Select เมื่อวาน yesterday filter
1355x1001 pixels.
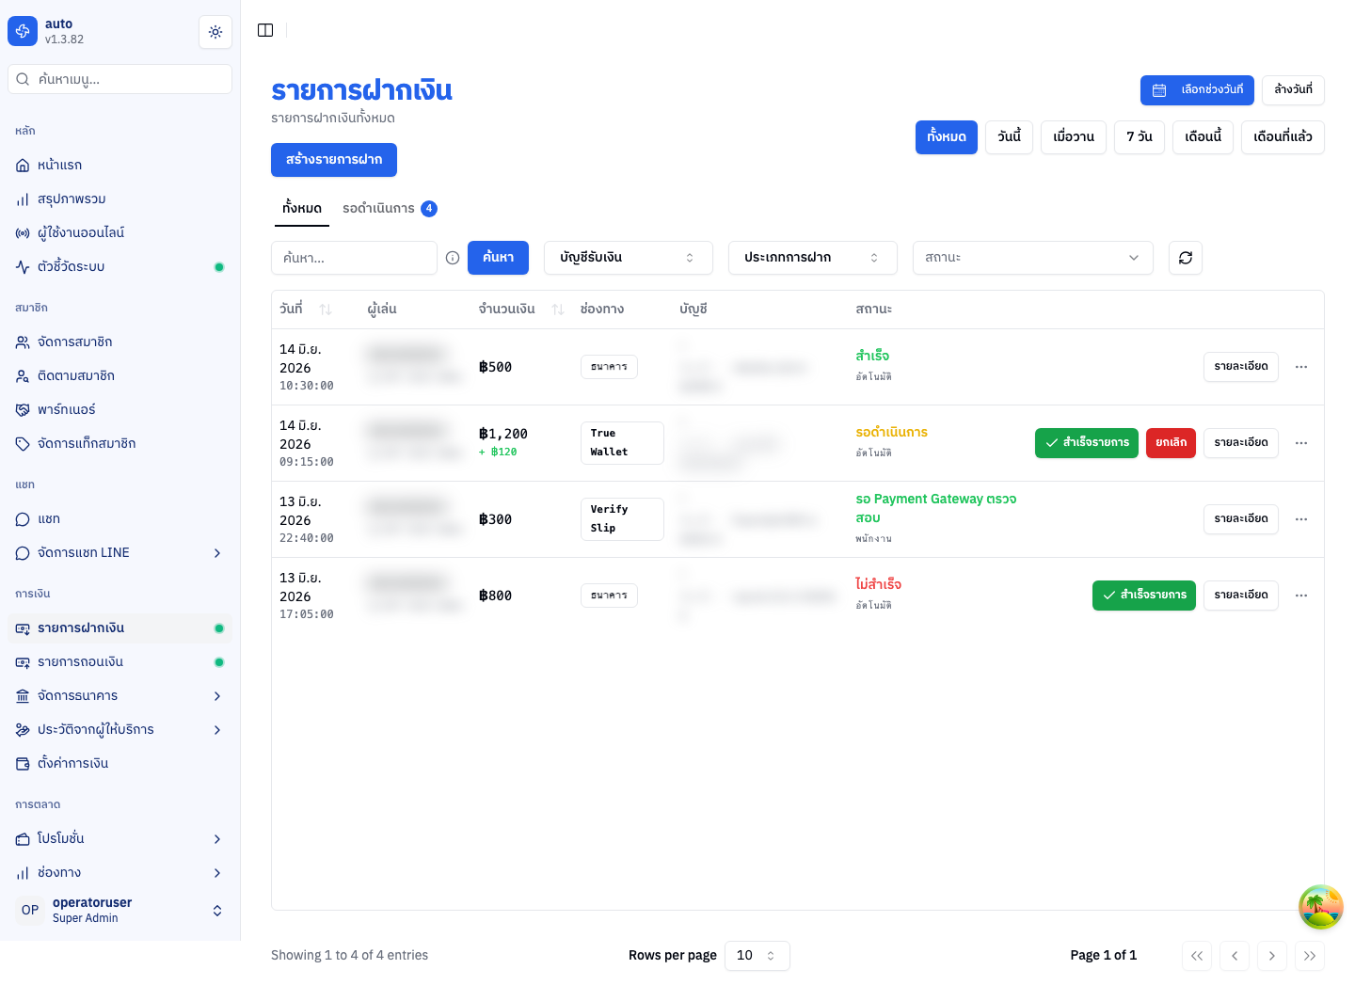(1074, 137)
